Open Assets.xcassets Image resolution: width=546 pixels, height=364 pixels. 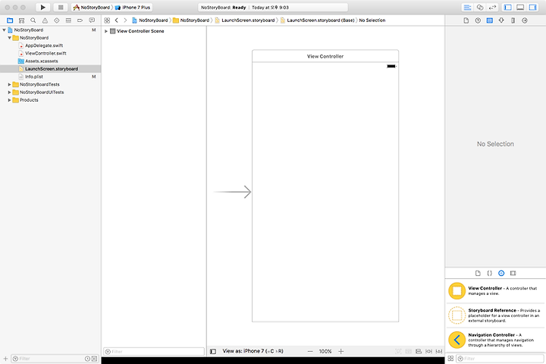click(42, 61)
